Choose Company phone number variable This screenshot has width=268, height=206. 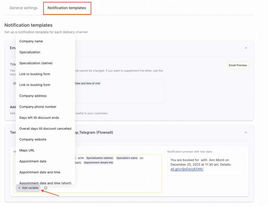(x=38, y=107)
